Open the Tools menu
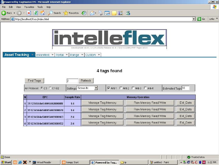219x165 pixels. coord(40,7)
